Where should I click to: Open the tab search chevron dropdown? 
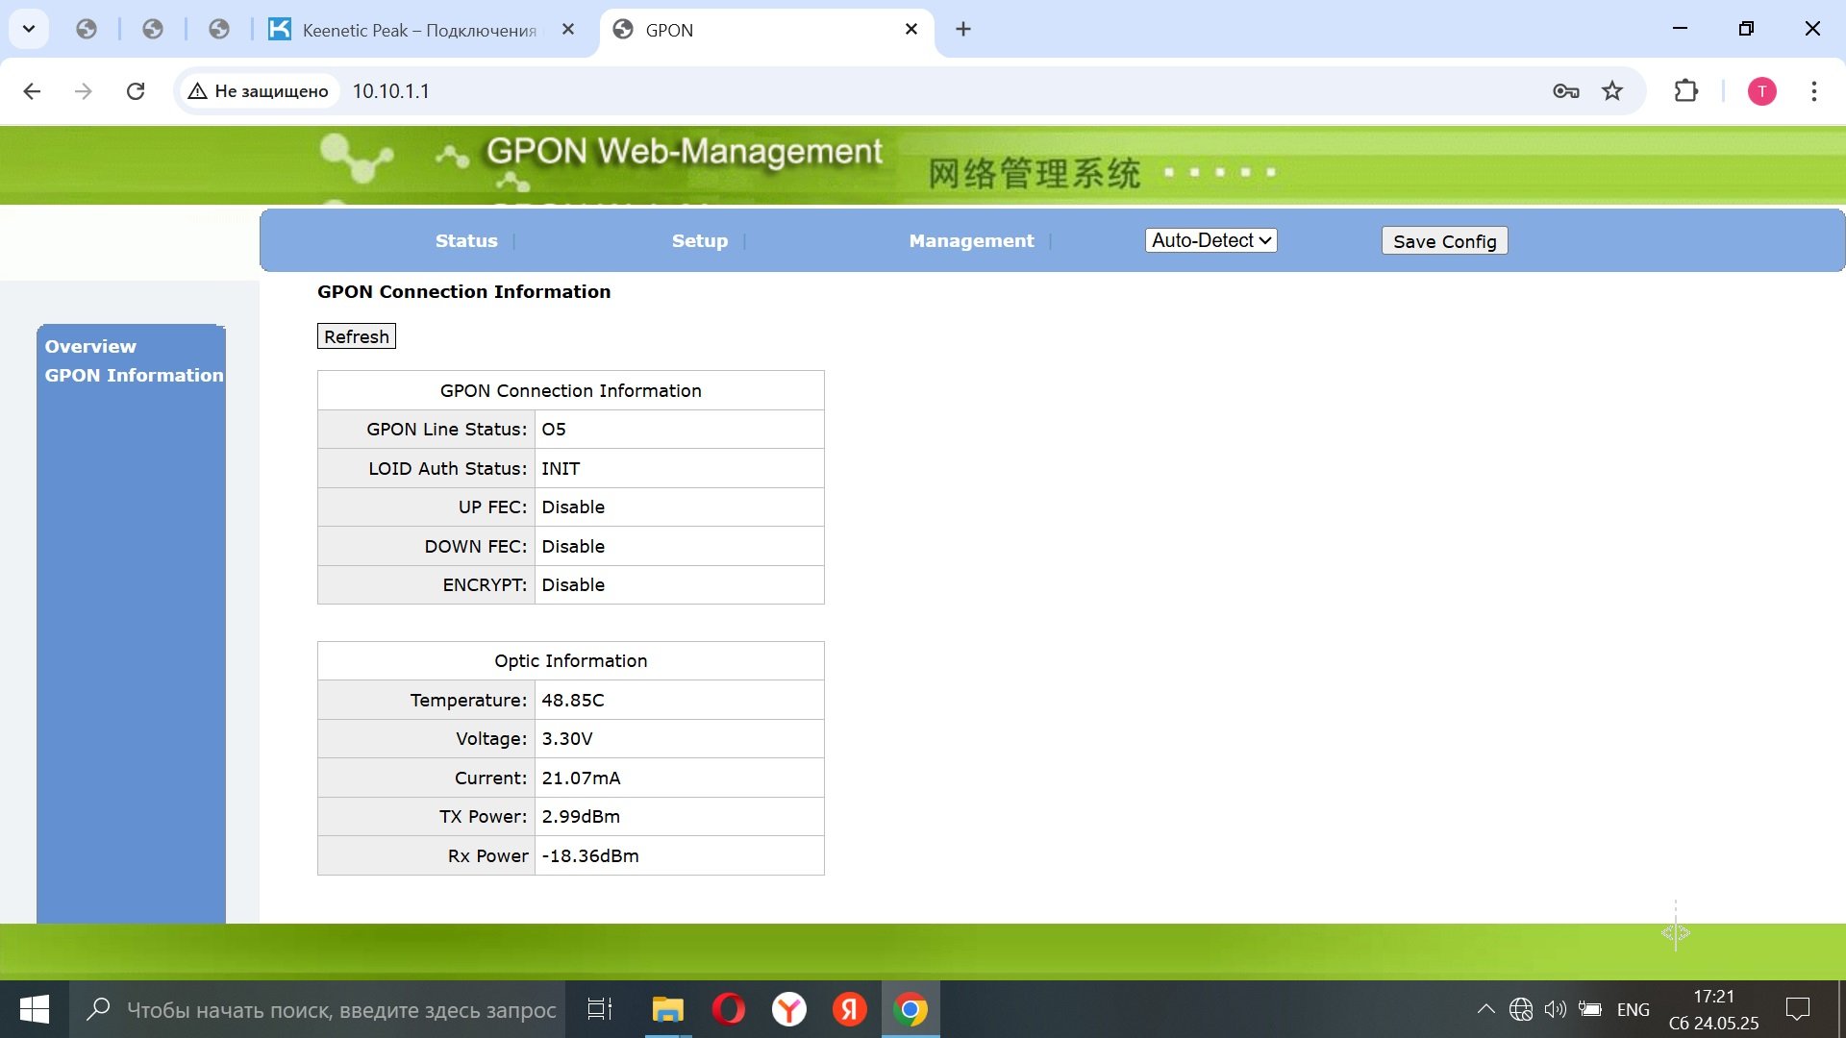click(x=29, y=29)
